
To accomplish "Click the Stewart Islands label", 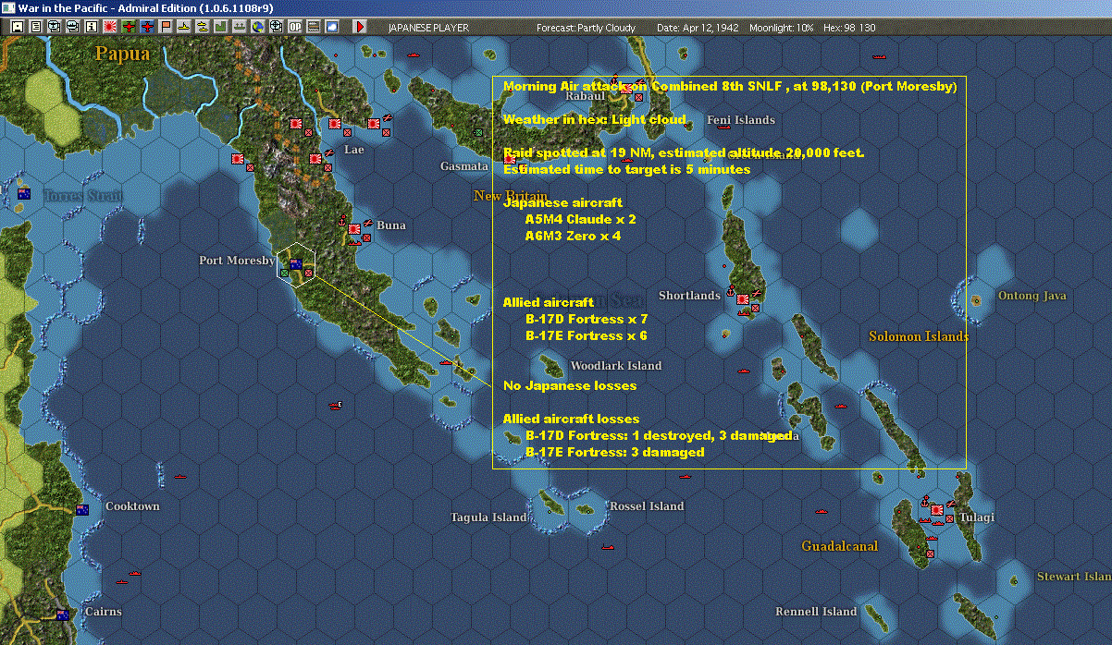I will coord(1073,577).
